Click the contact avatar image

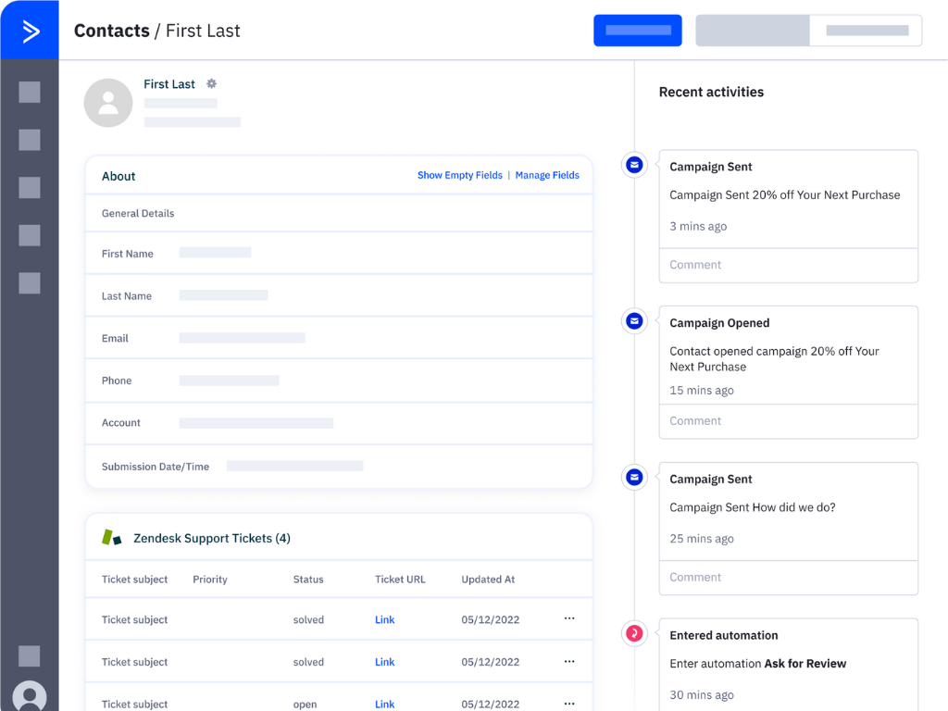point(107,102)
